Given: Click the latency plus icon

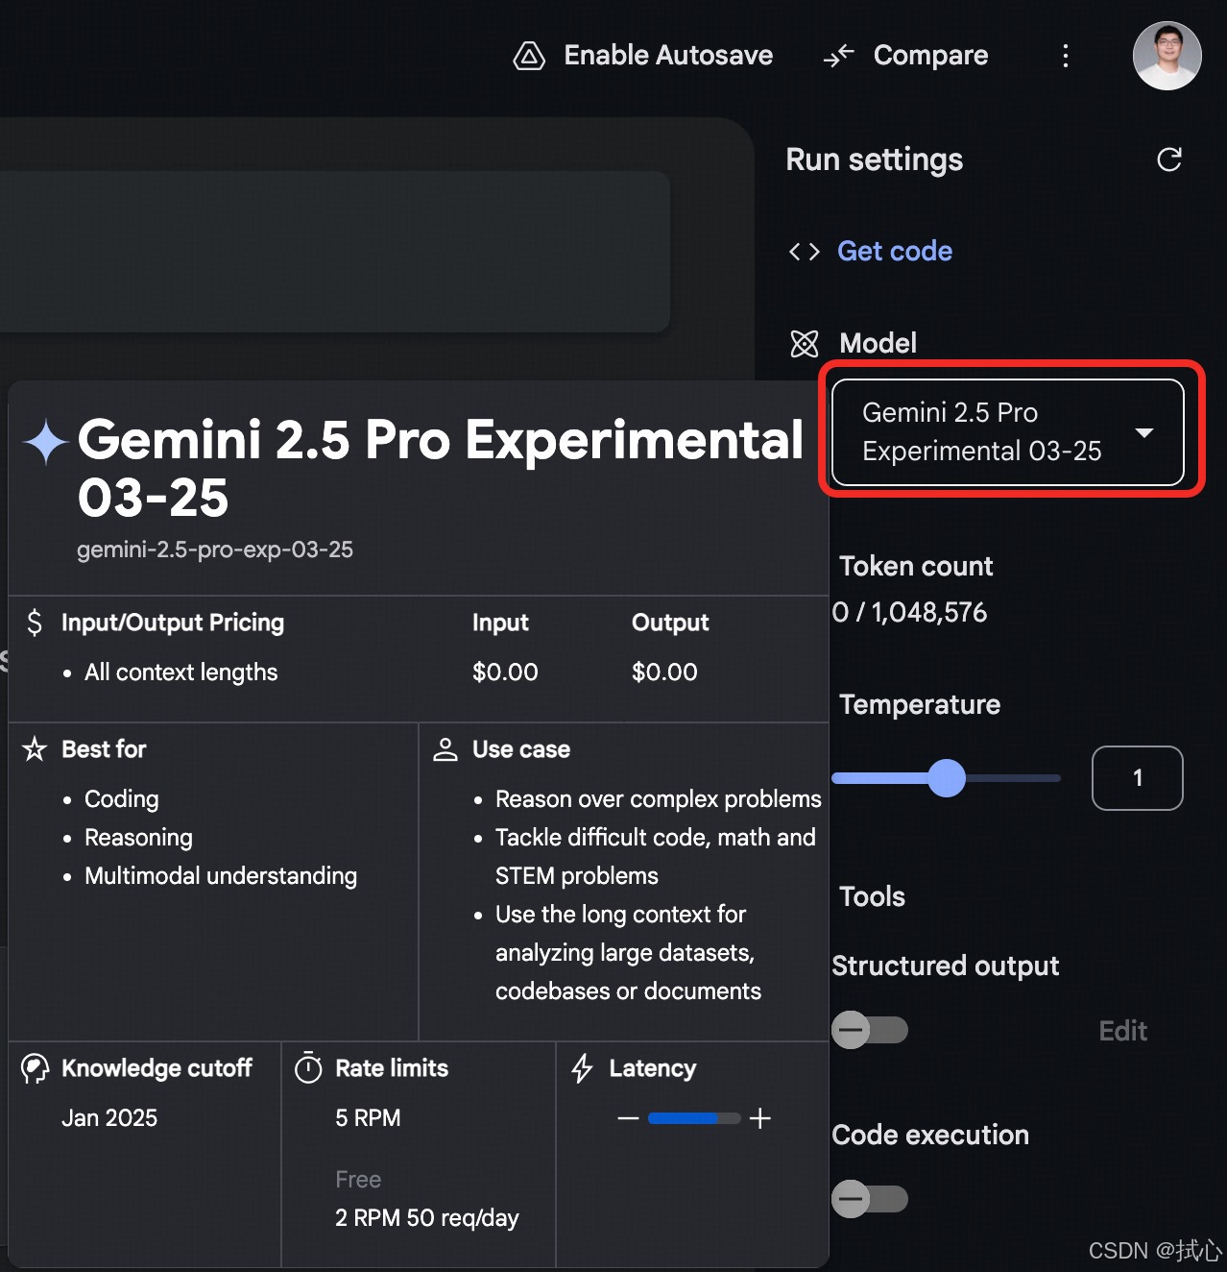Looking at the screenshot, I should pos(760,1118).
